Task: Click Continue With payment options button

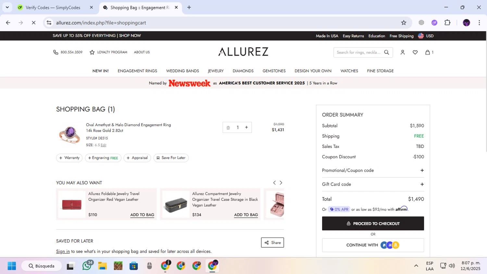Action: 373,245
